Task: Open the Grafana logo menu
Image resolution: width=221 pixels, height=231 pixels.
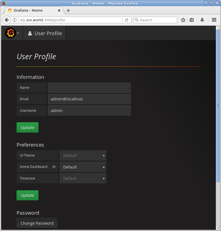Action: coord(10,33)
